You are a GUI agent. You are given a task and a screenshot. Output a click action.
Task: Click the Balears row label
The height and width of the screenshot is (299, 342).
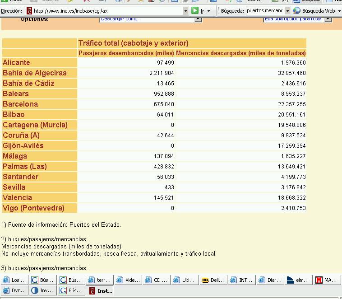tap(16, 93)
